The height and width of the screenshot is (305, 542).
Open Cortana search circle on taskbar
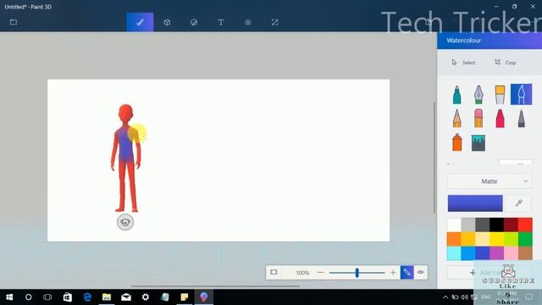(x=28, y=297)
